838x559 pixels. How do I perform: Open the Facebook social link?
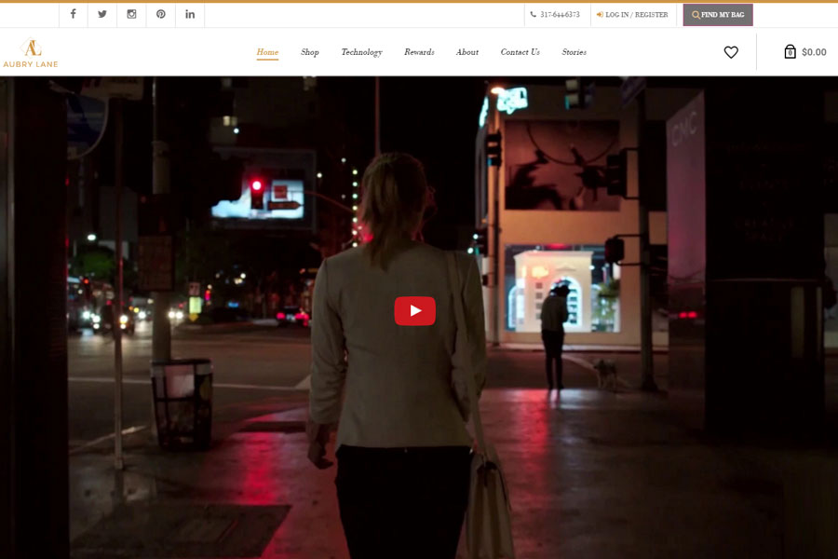(x=74, y=14)
